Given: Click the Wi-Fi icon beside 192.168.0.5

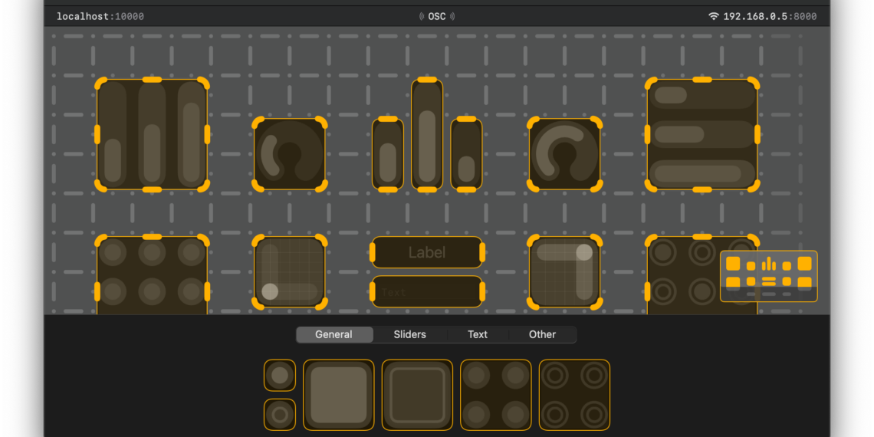Looking at the screenshot, I should (714, 16).
